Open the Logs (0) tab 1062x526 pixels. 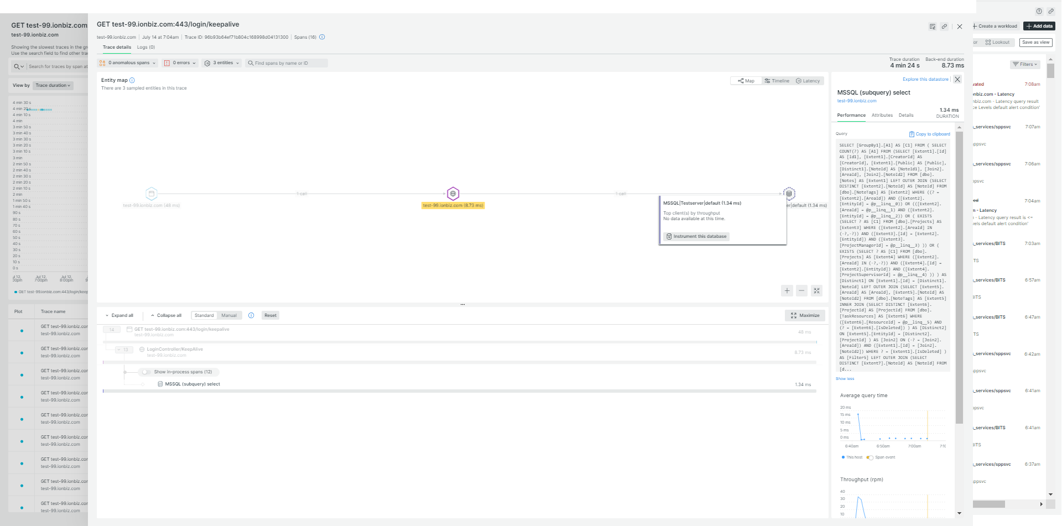[x=146, y=47]
